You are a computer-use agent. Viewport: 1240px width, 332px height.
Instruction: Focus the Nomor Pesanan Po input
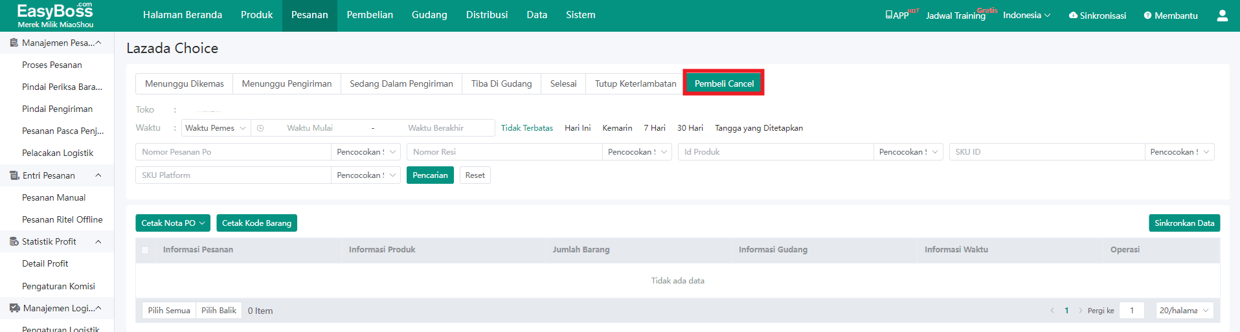[233, 152]
